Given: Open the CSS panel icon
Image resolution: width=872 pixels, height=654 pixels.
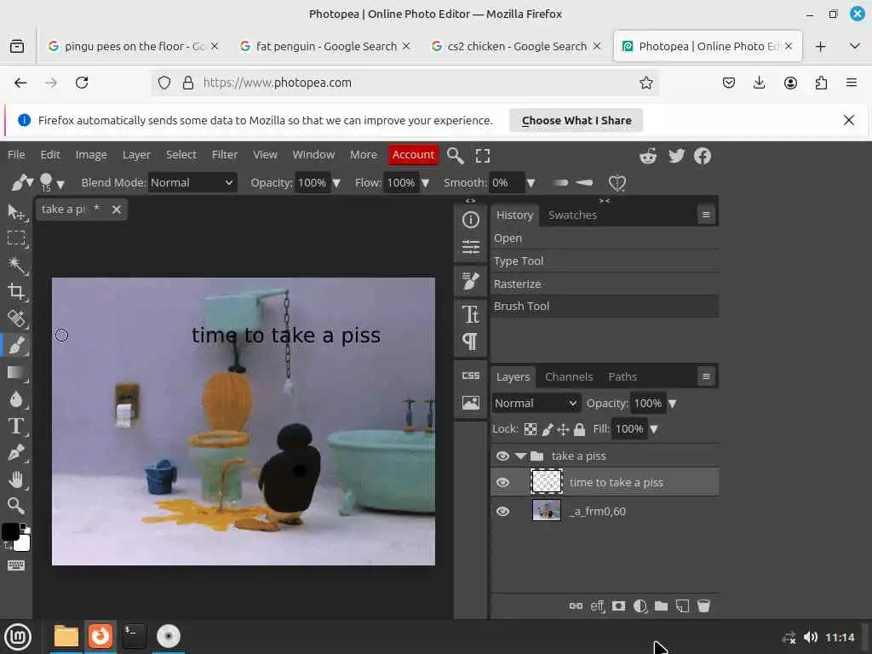Looking at the screenshot, I should (470, 376).
